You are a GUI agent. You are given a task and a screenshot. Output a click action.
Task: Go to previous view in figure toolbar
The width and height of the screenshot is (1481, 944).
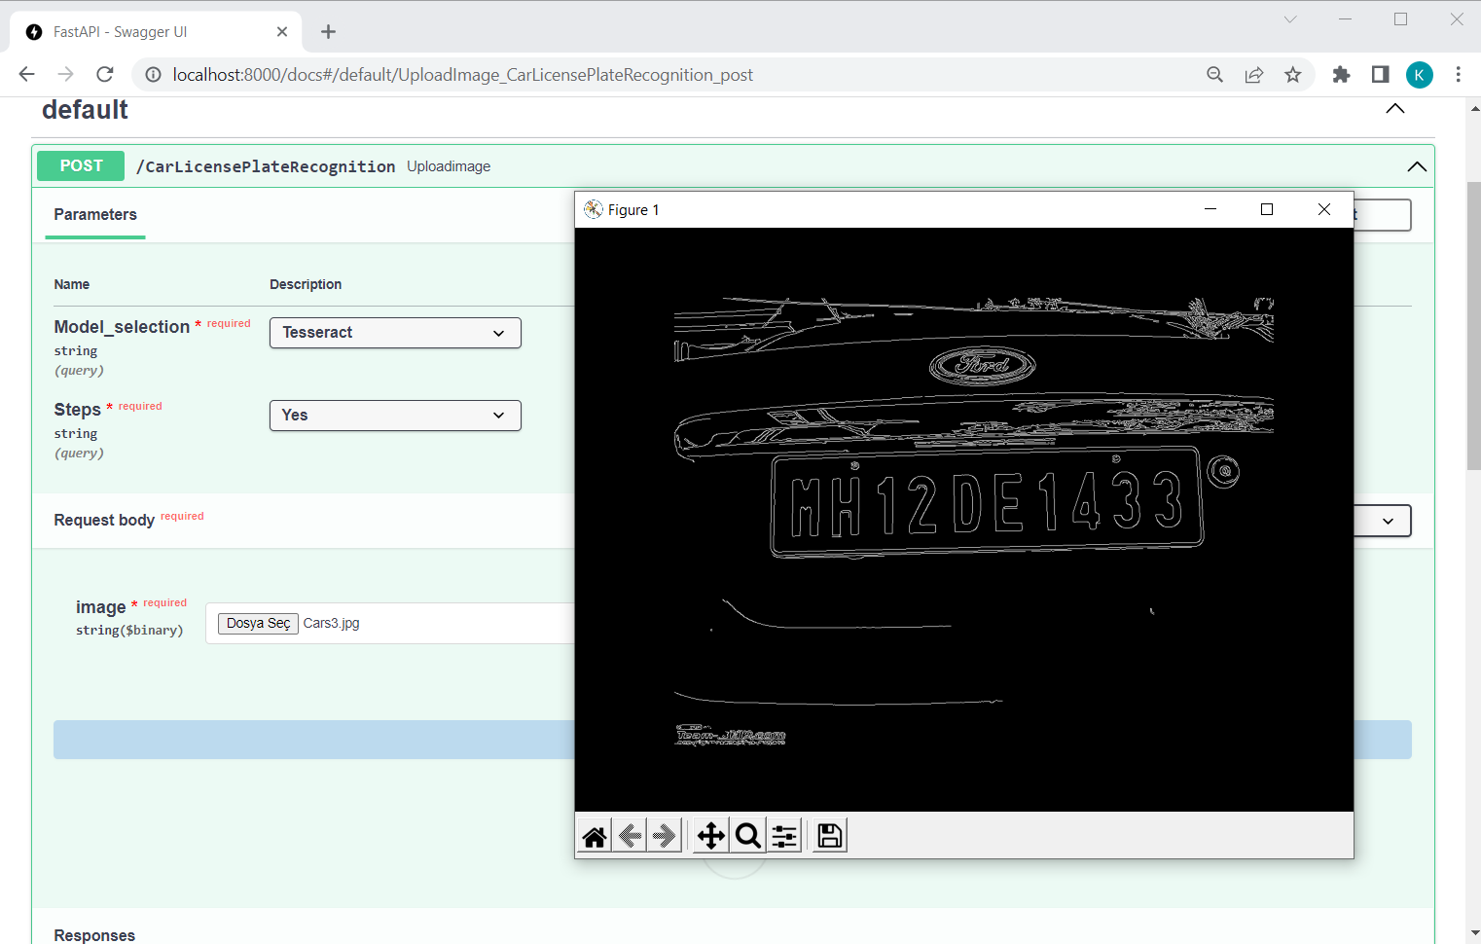coord(629,835)
